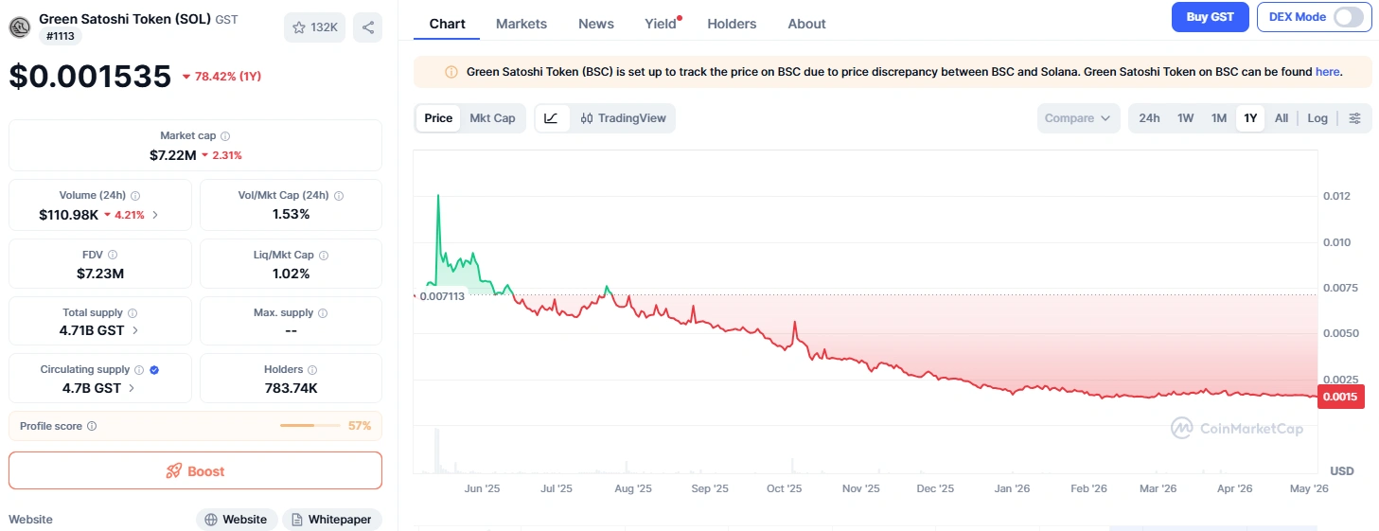Open the Website link button
This screenshot has height=531, width=1379.
tap(237, 520)
